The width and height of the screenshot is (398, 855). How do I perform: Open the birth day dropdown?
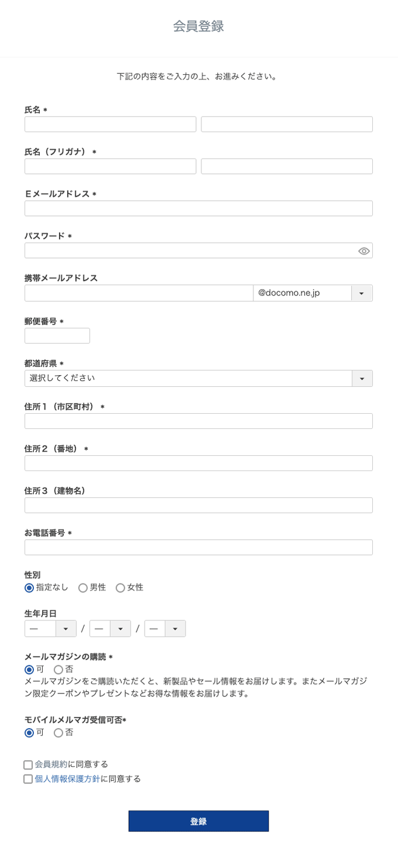click(x=175, y=629)
